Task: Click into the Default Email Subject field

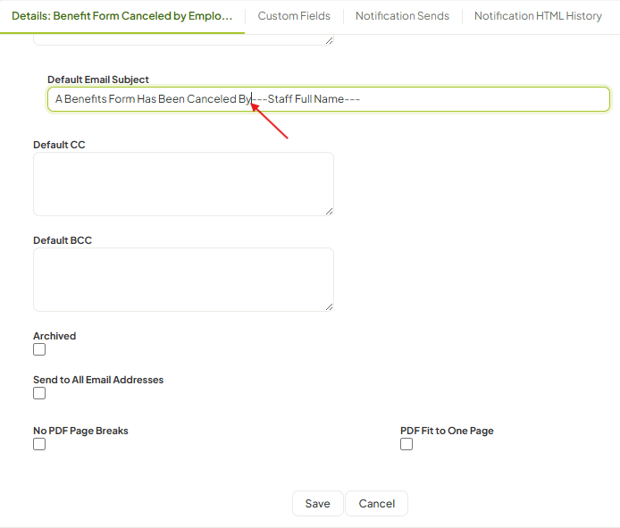Action: (328, 99)
